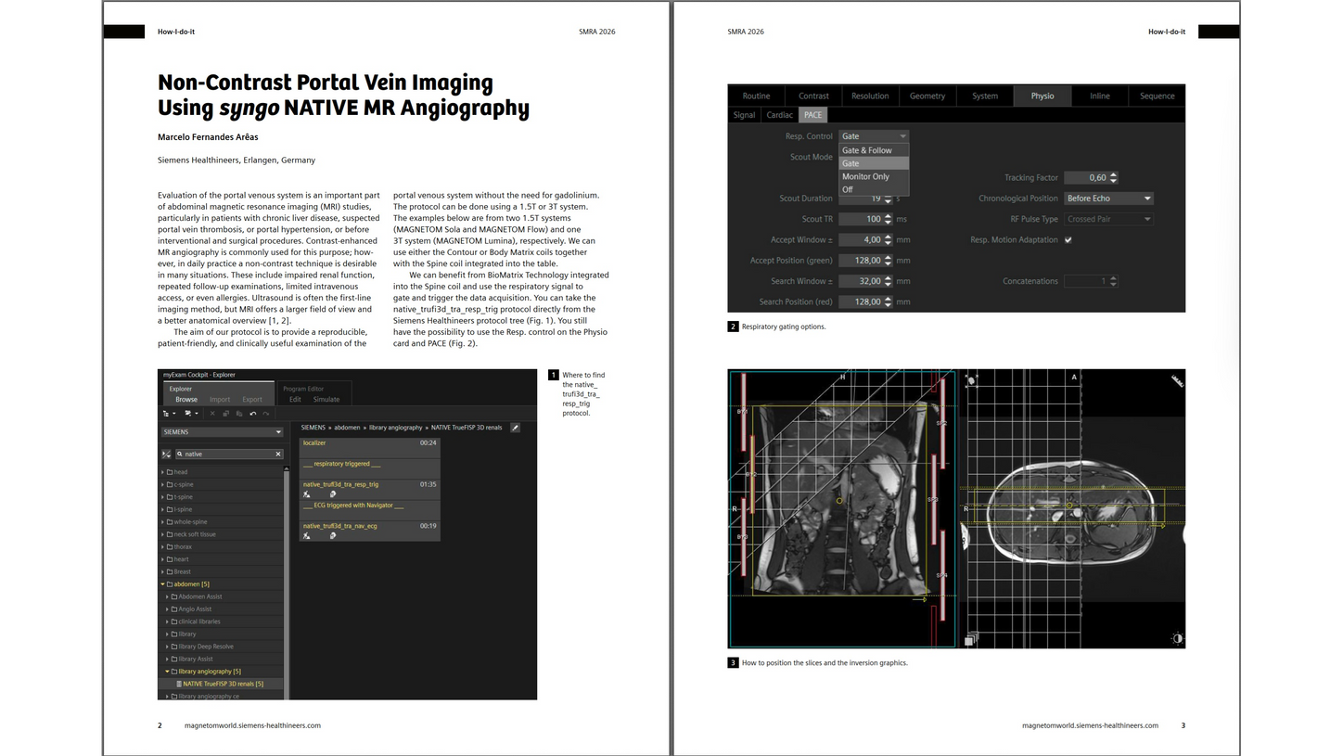Click the yellow center circle on axial image
1343x756 pixels.
(1069, 506)
